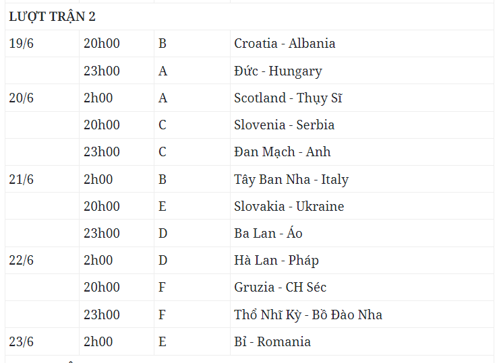Image resolution: width=499 pixels, height=363 pixels.
Task: Click the Ba Lan - Áo match
Action: tap(268, 234)
